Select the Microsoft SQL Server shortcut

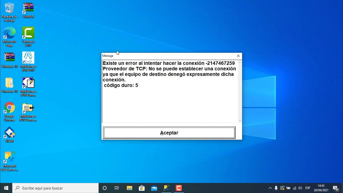(x=9, y=161)
